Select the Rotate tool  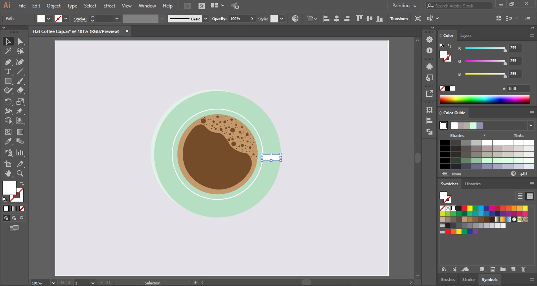coord(8,101)
